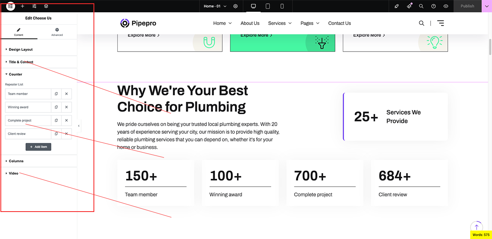Open Site Settings sliders icon
The height and width of the screenshot is (239, 492).
coord(34,6)
